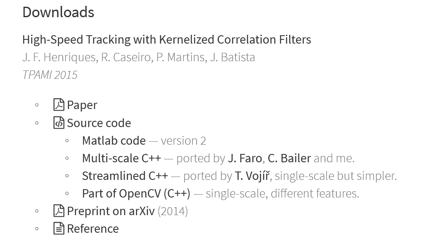The image size is (438, 247).
Task: Click the authors line starting with J. F. Henriques
Action: [139, 57]
